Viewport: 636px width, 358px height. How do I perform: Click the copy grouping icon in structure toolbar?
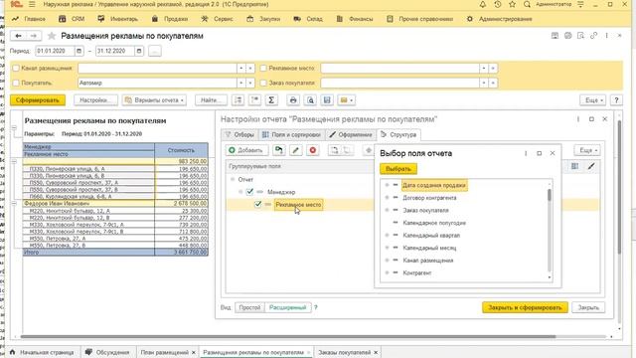click(334, 150)
